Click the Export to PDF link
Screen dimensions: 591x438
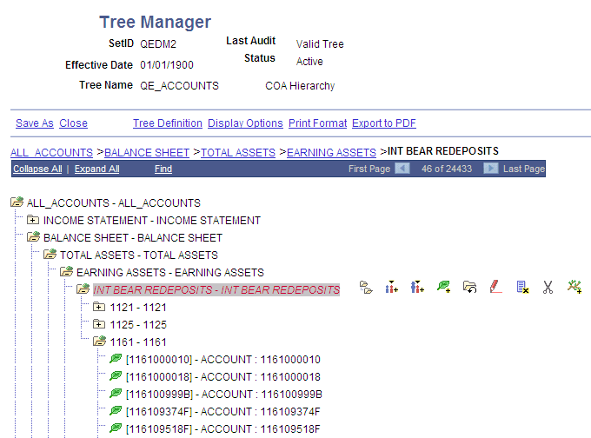click(384, 123)
